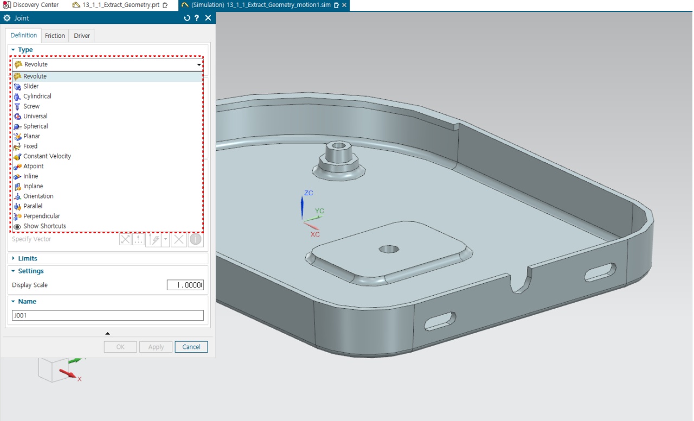Select the Planar joint icon

17,136
